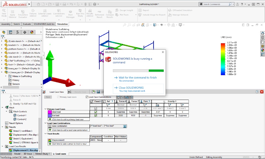Open the DisplayManager color-ball tab icon
The image size is (265, 159).
coord(32,32)
